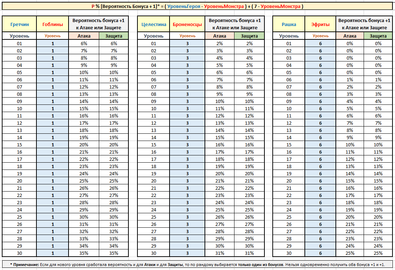The image size is (395, 270).
Task: Select Гретчин level 01 cell
Action: click(x=19, y=43)
